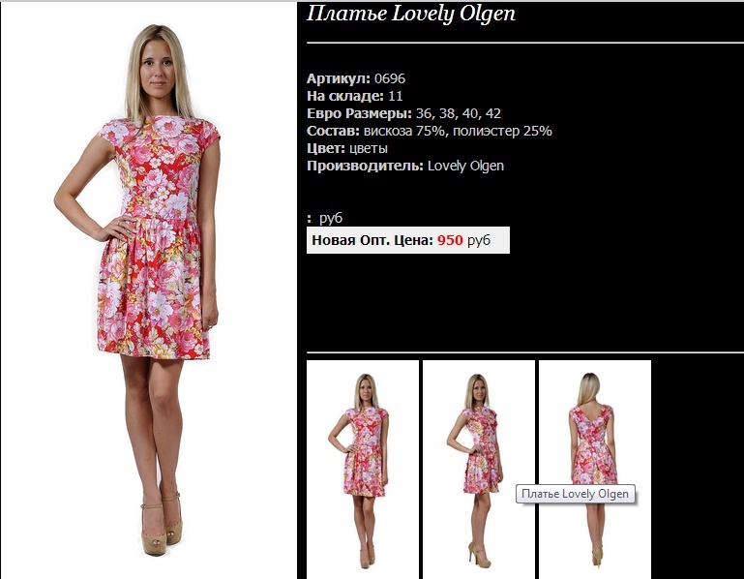The width and height of the screenshot is (744, 579).
Task: Click the empty руб line above price box
Action: (324, 218)
